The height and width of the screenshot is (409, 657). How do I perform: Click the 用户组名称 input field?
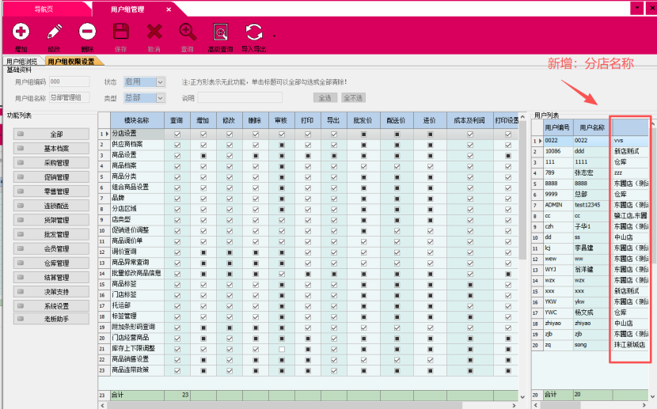[69, 97]
